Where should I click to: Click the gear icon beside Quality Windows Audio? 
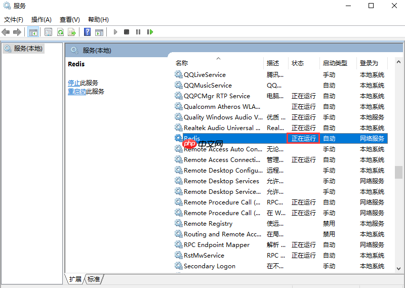(179, 117)
